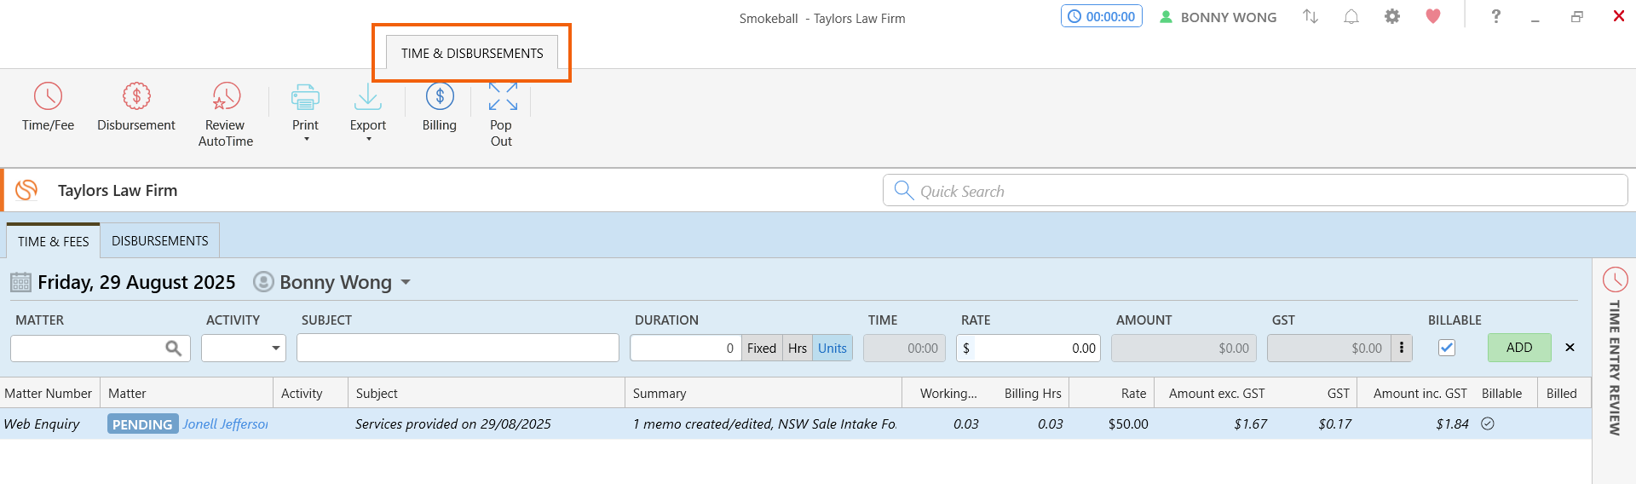Click the PENDING status badge
This screenshot has height=484, width=1636.
point(142,423)
